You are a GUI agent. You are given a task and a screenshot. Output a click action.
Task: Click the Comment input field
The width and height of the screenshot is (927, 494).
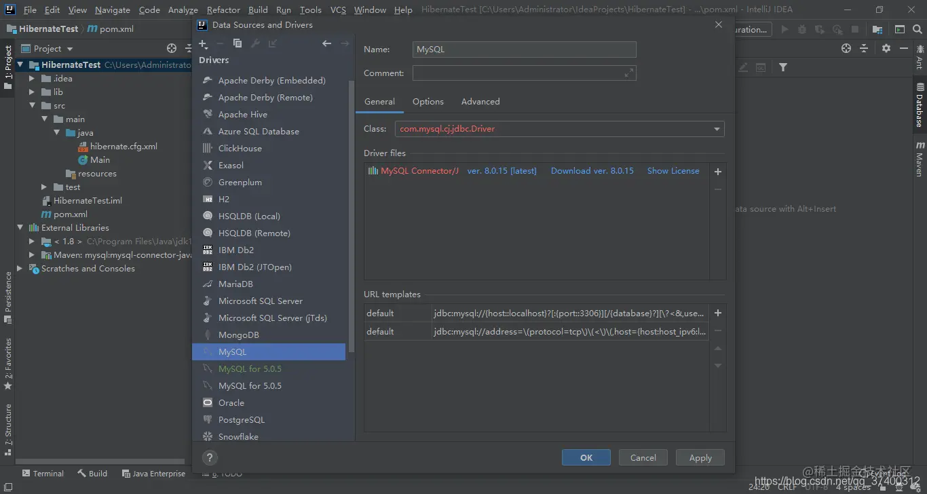(x=525, y=73)
